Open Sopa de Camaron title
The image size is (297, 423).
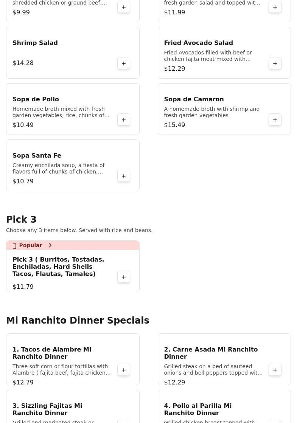(194, 99)
